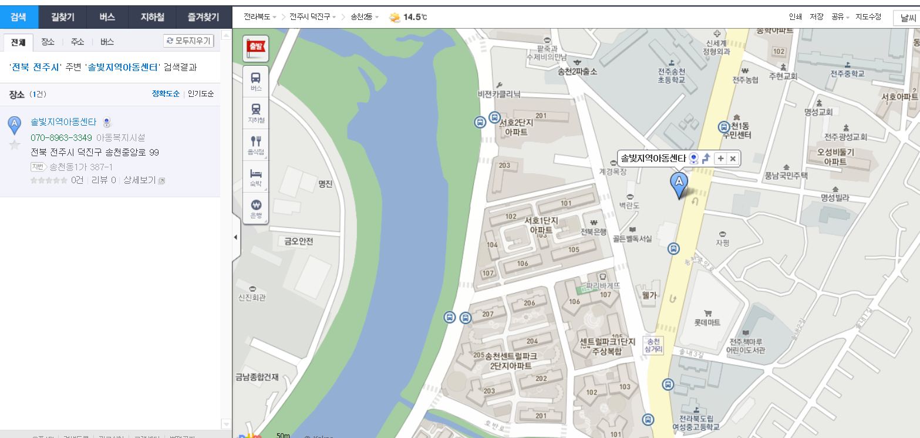
Task: Click the sidebar scrollbar up arrow
Action: click(x=226, y=34)
